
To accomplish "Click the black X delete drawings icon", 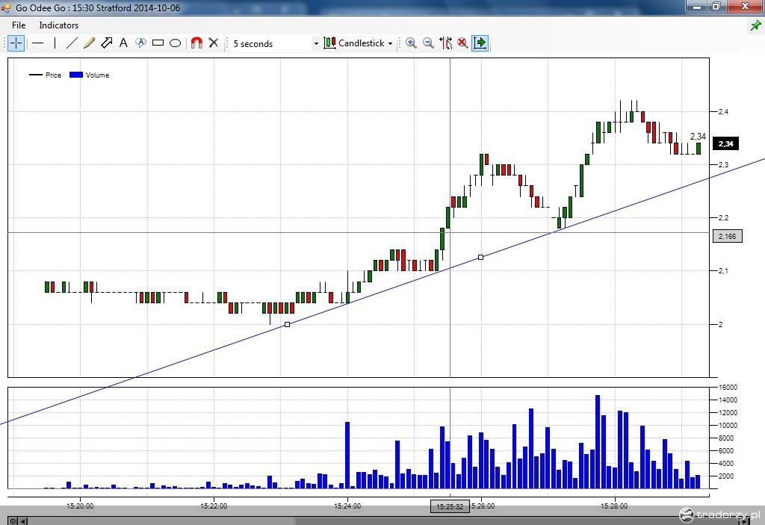I will [213, 43].
